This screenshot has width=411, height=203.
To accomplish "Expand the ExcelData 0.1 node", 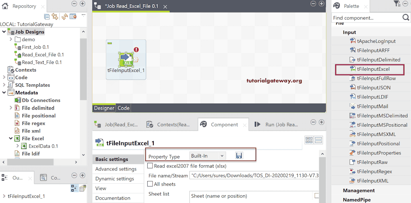I will pyautogui.click(x=18, y=146).
